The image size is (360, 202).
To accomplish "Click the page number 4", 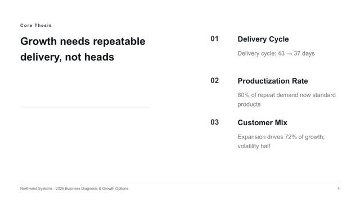I will [x=339, y=189].
